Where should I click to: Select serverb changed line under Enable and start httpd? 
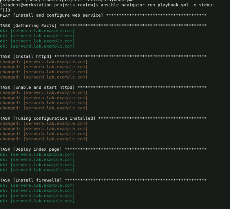coord(44,103)
